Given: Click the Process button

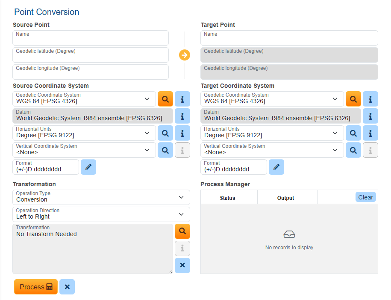Looking at the screenshot, I should point(36,287).
